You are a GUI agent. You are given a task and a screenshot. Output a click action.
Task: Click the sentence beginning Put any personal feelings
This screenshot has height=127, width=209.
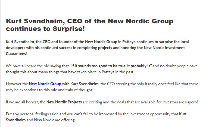(96, 117)
